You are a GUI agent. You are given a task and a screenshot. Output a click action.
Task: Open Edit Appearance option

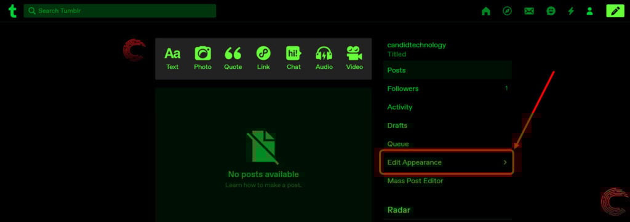coord(447,162)
